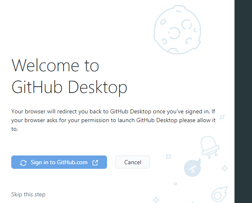The image size is (252, 203).
Task: Click the 'Your browser will redirect you' paragraph
Action: (x=113, y=120)
